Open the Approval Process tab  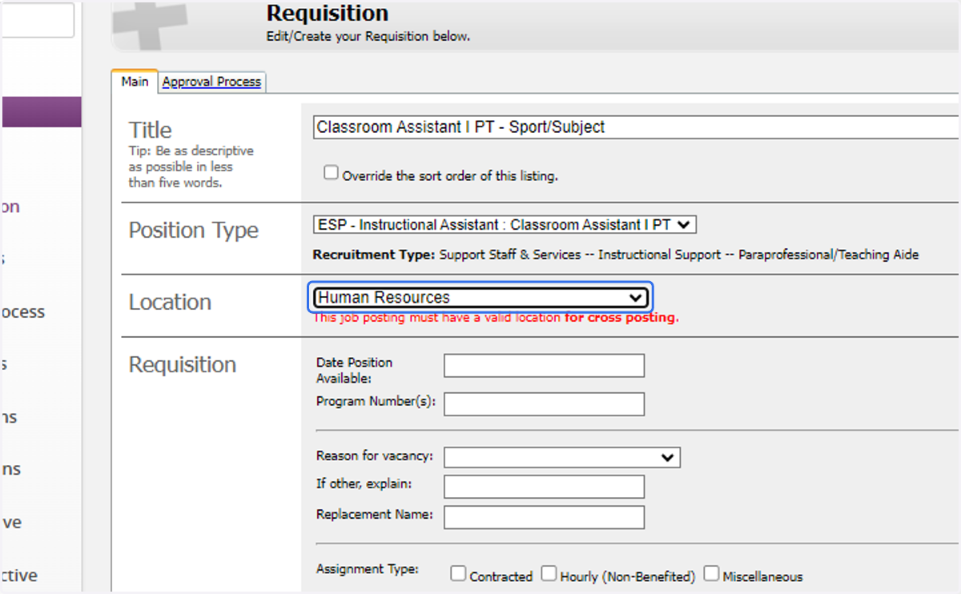point(211,82)
